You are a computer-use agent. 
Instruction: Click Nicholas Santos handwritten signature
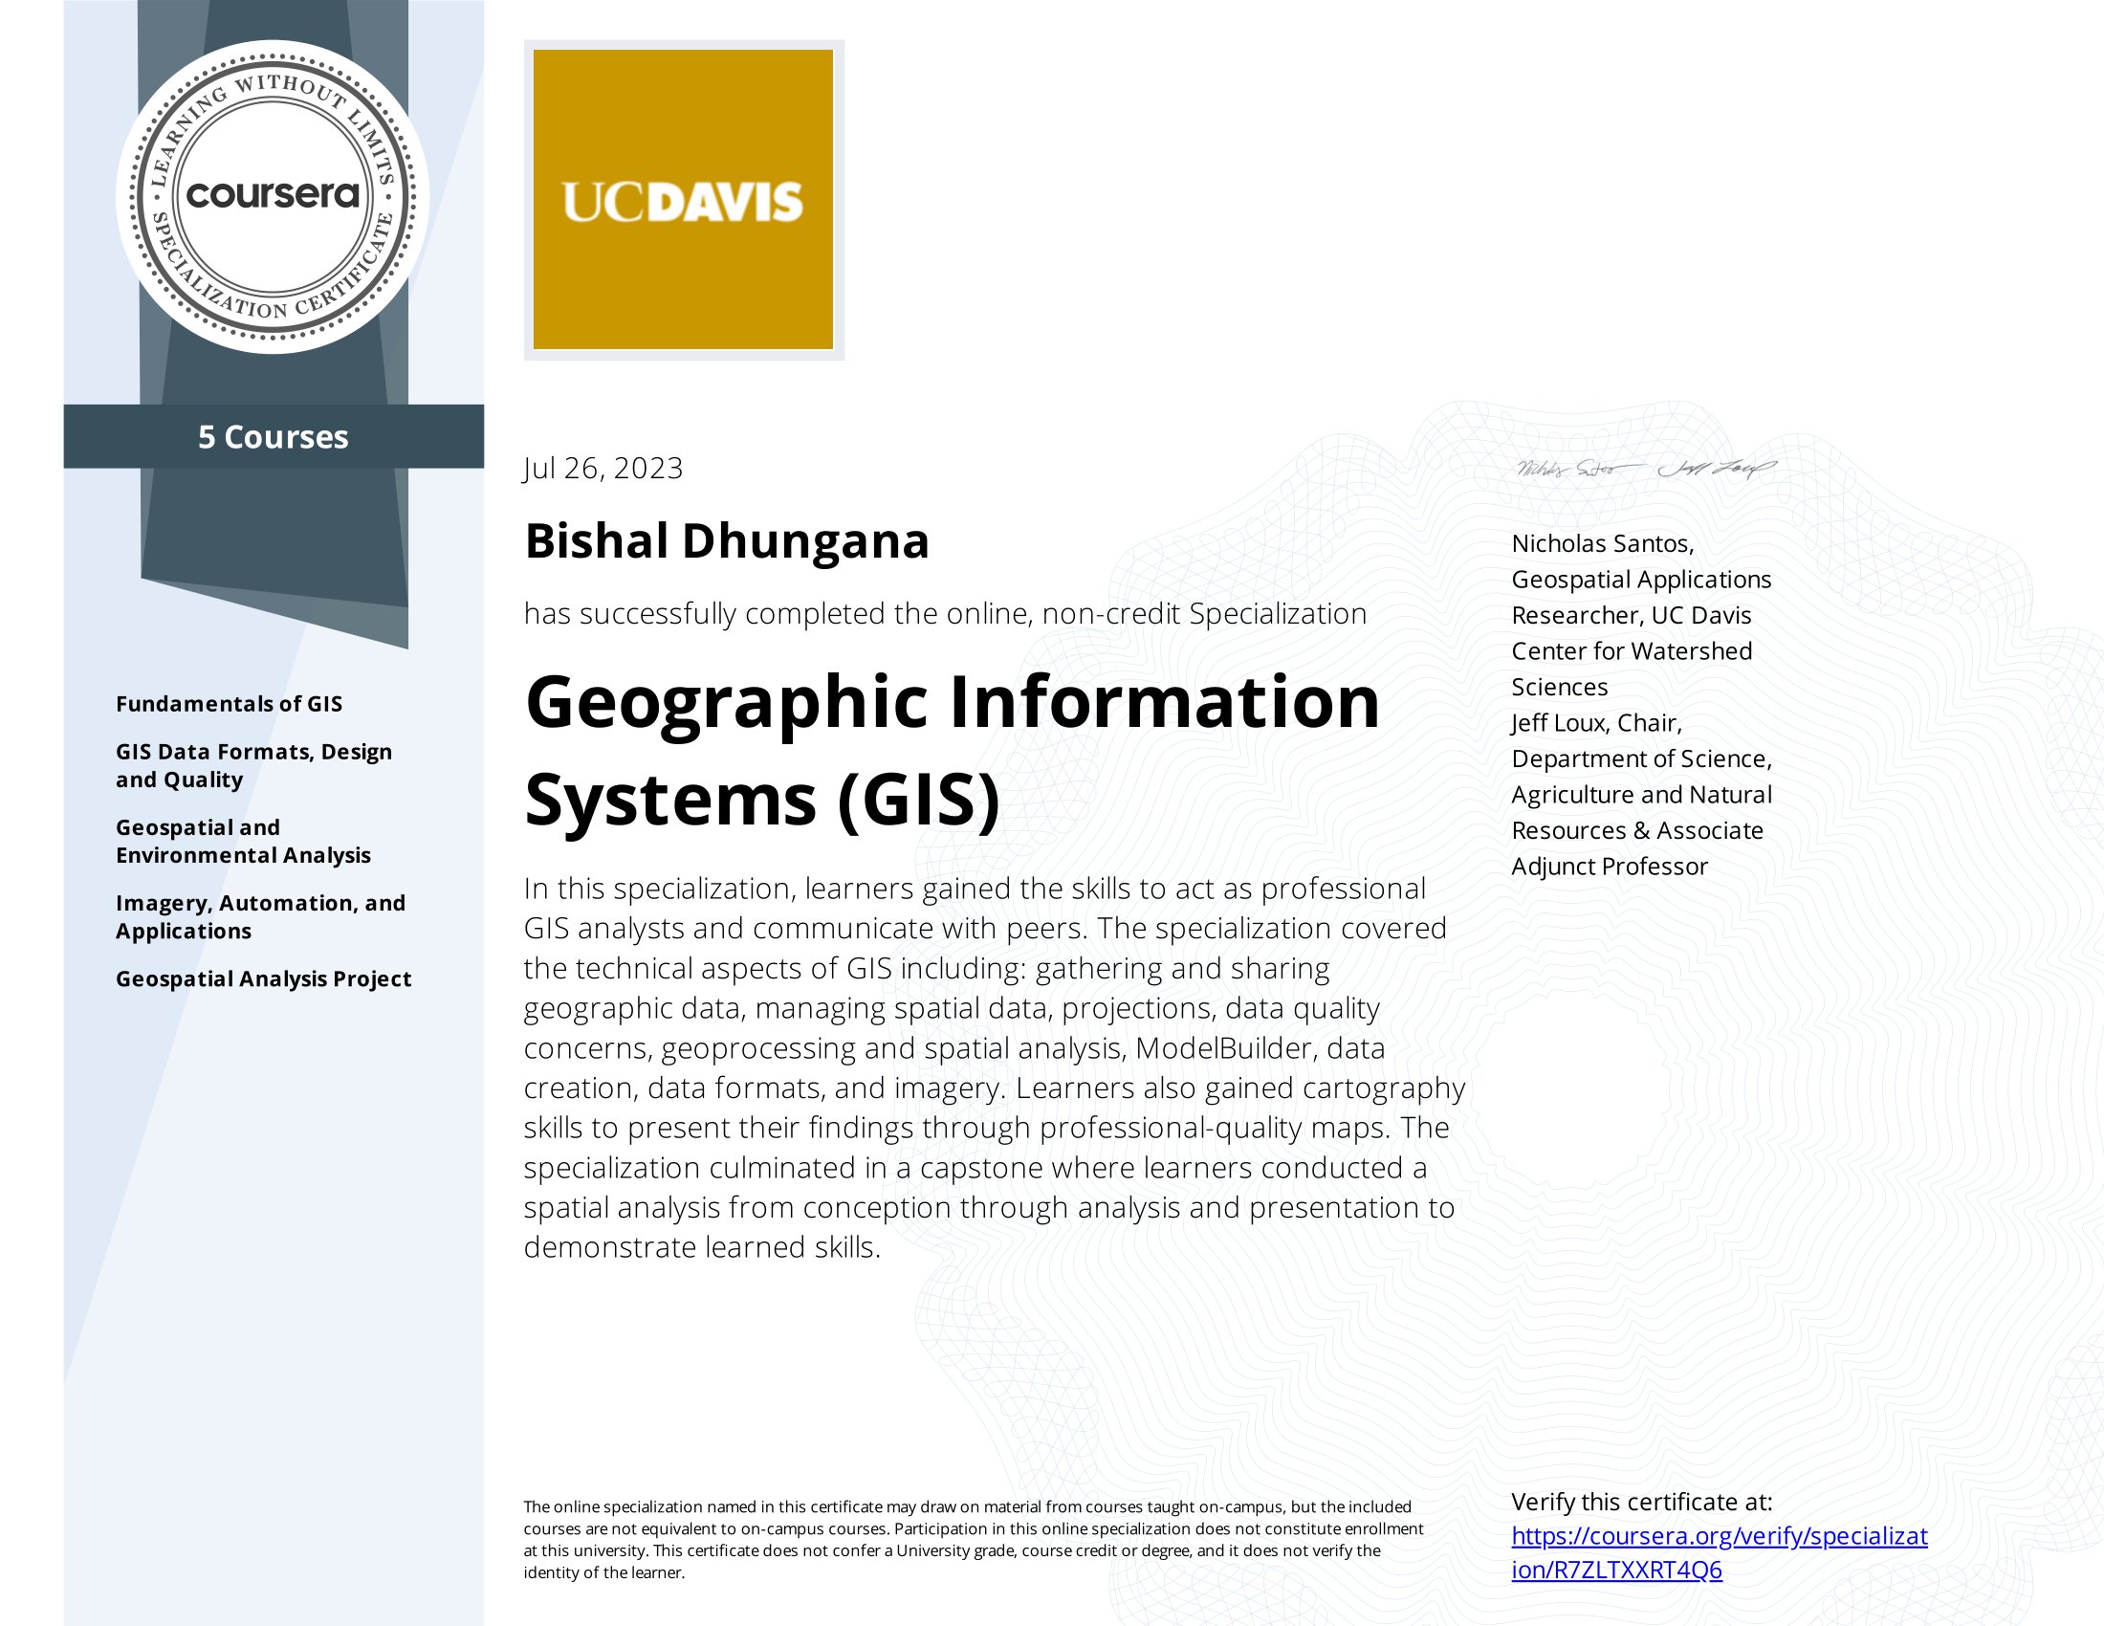[x=1578, y=469]
